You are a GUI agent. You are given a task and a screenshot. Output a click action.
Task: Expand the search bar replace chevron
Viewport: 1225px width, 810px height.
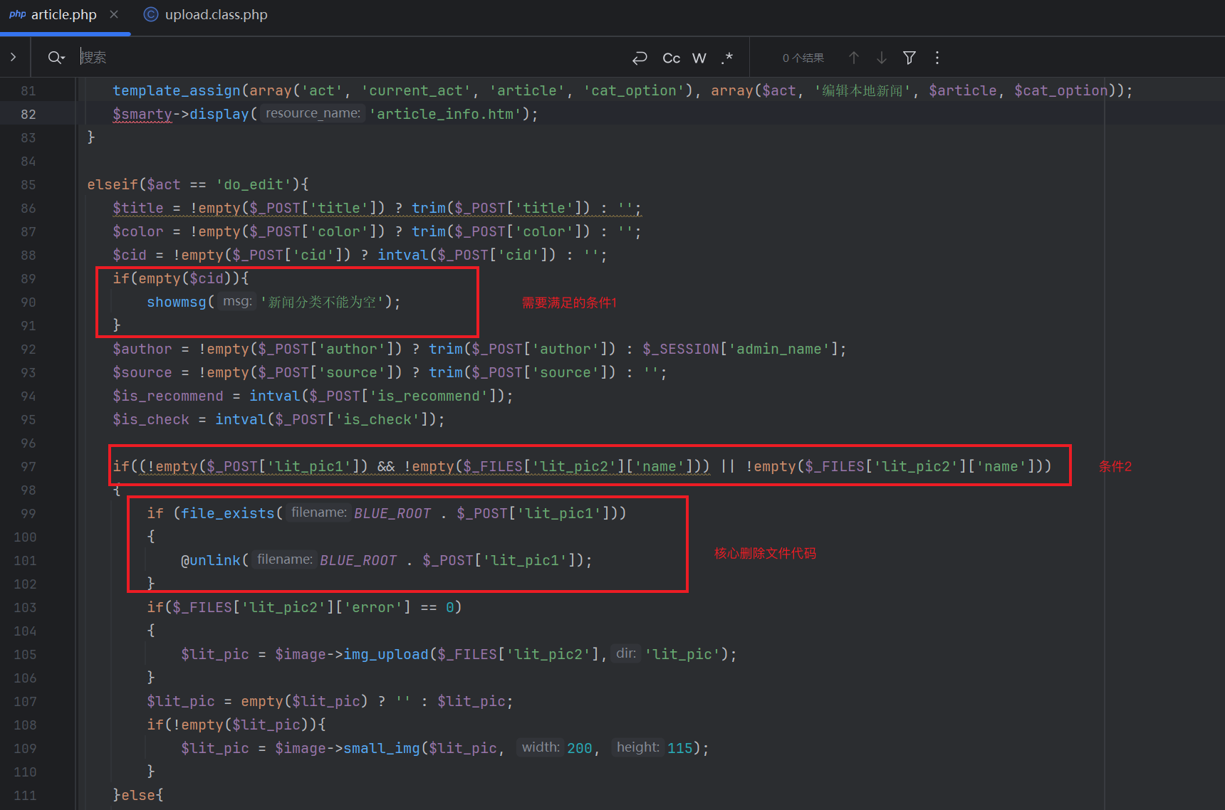point(14,57)
